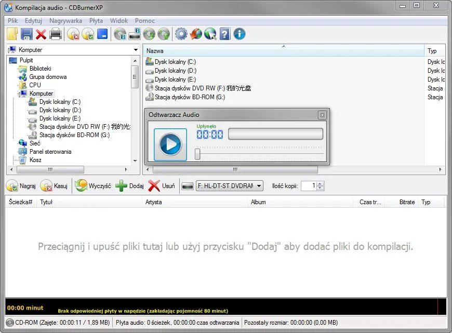Open the Widok menu
The width and height of the screenshot is (452, 333).
pyautogui.click(x=119, y=21)
